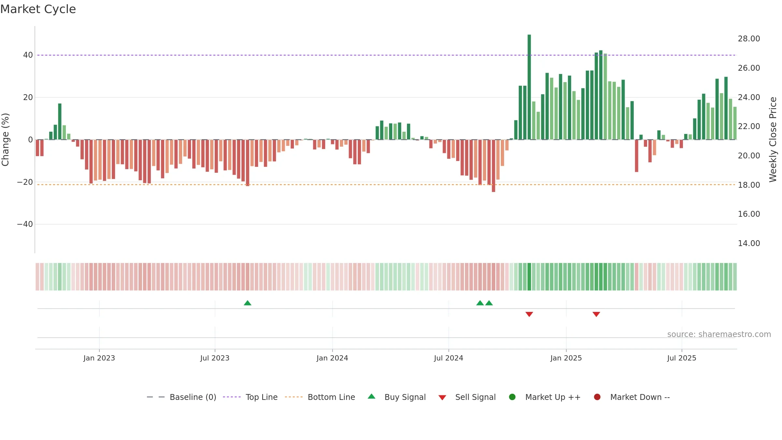The width and height of the screenshot is (782, 440).
Task: Click the Jul 2023 axis label
Action: coord(215,358)
